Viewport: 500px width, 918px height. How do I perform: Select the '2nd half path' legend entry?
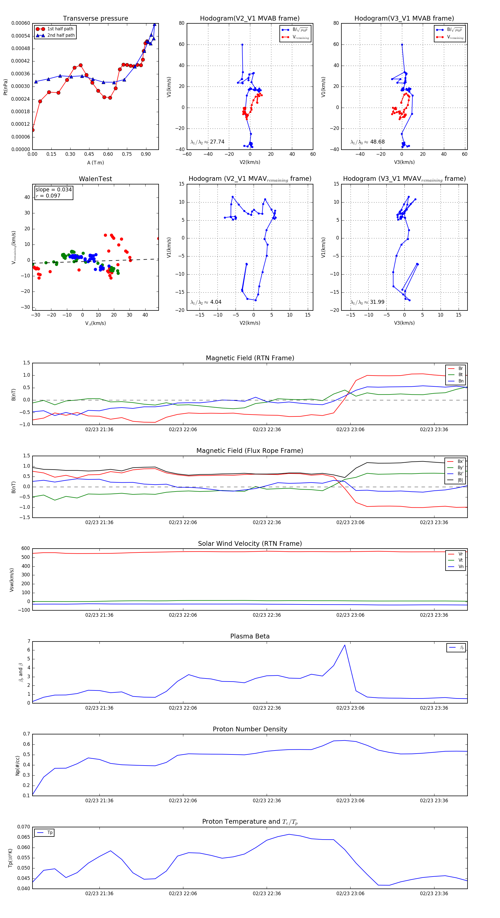55,35
